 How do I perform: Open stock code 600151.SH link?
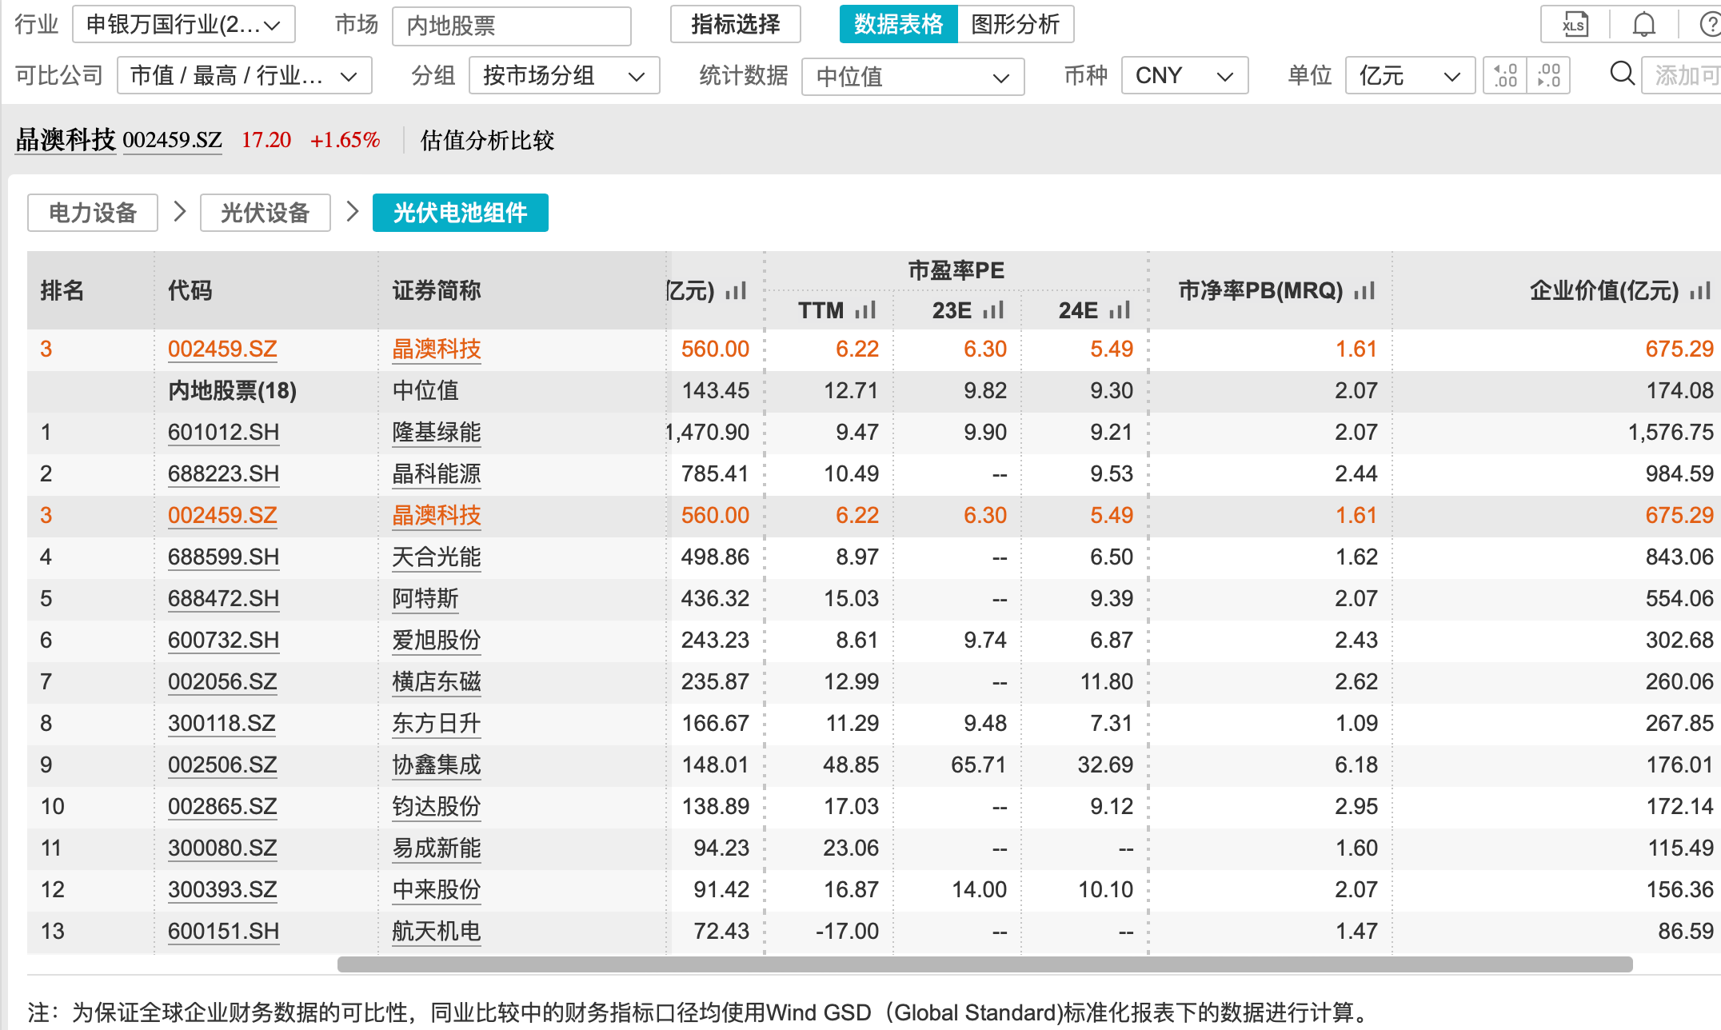point(223,932)
